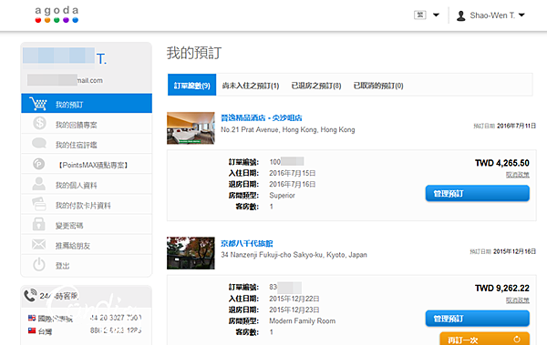Click the booking date 2016年7月11日
The width and height of the screenshot is (547, 345).
tap(516, 126)
